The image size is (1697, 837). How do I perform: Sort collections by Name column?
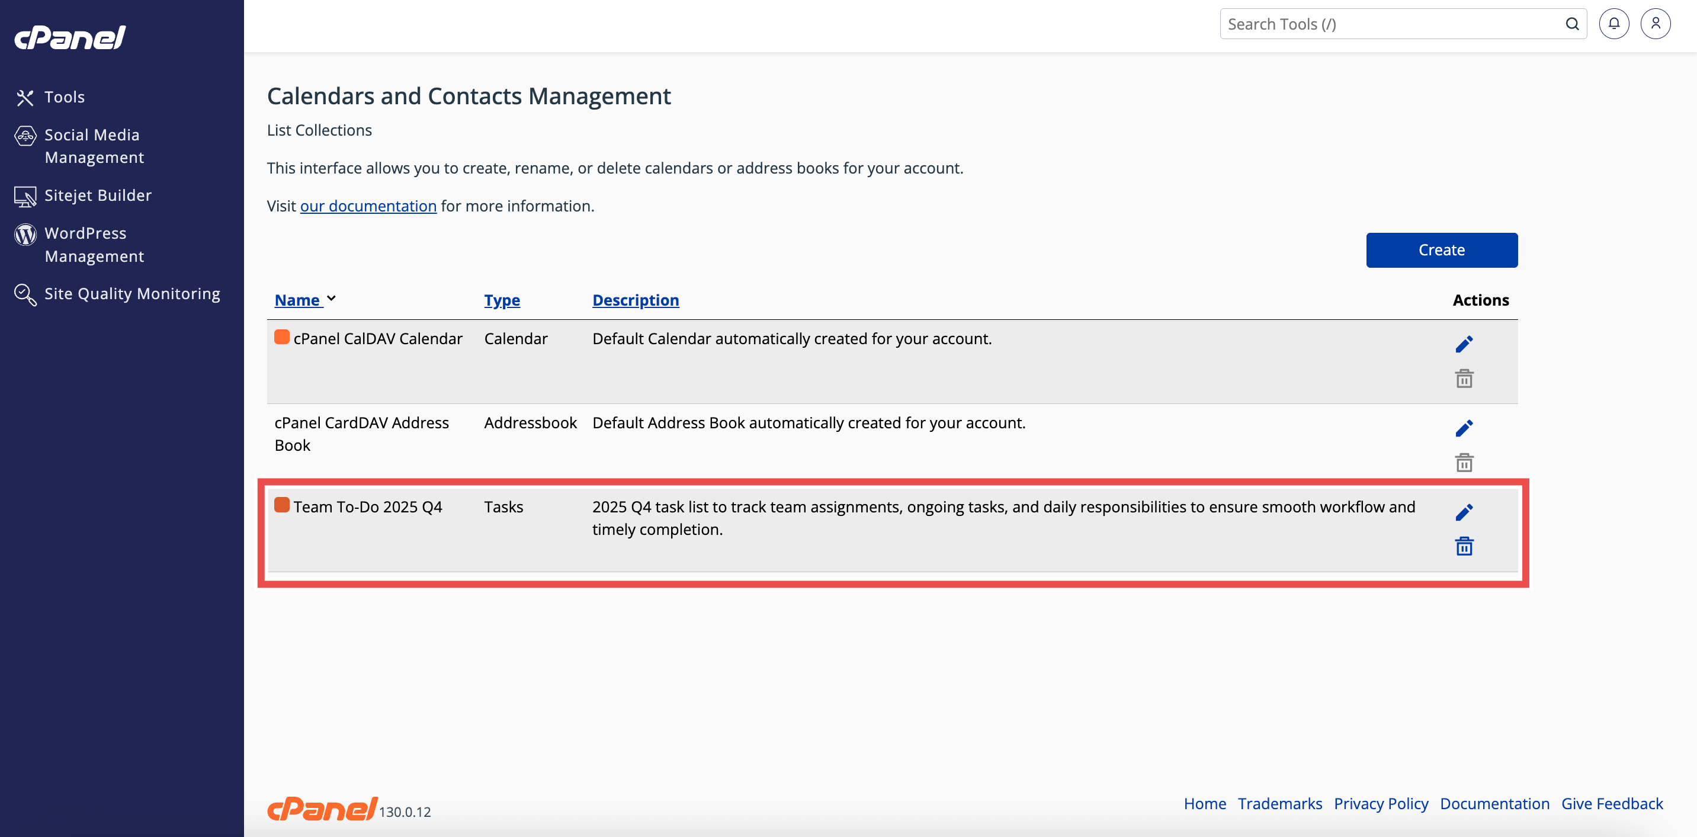pos(297,300)
